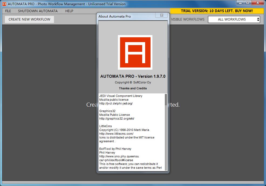Screen dimensions: 266x186
Task: Close the About Automata Pro dialog
Action: pos(161,15)
